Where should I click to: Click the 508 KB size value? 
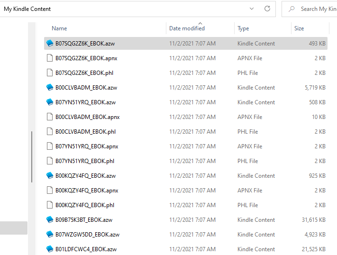pos(317,102)
